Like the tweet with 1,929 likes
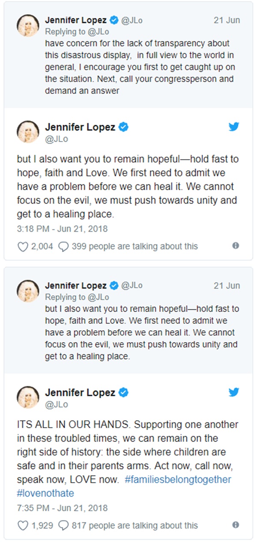The height and width of the screenshot is (543, 257). pyautogui.click(x=21, y=525)
